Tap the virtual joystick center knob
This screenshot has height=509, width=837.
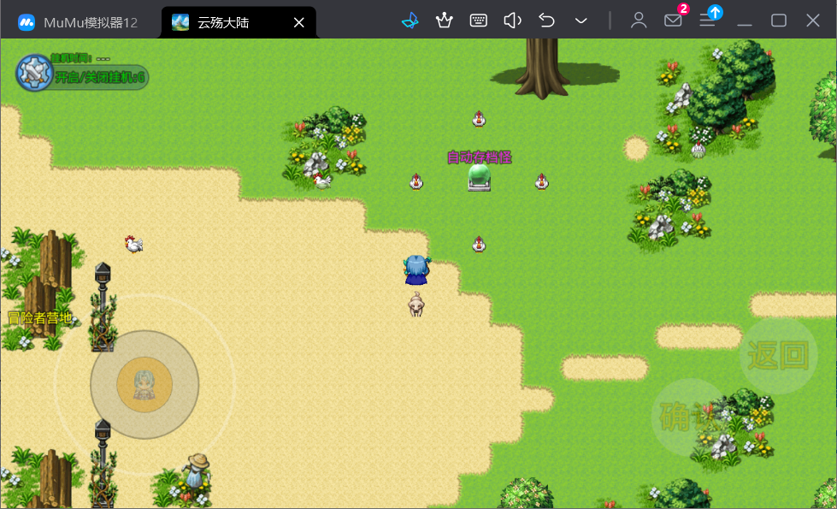144,385
